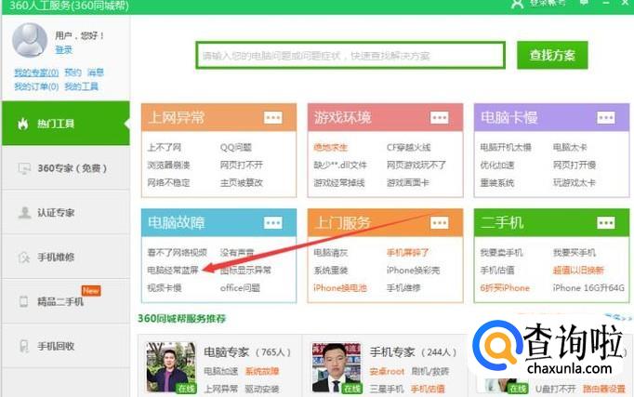
Task: Expand more options in 电脑卡慢 panel
Action: [605, 117]
